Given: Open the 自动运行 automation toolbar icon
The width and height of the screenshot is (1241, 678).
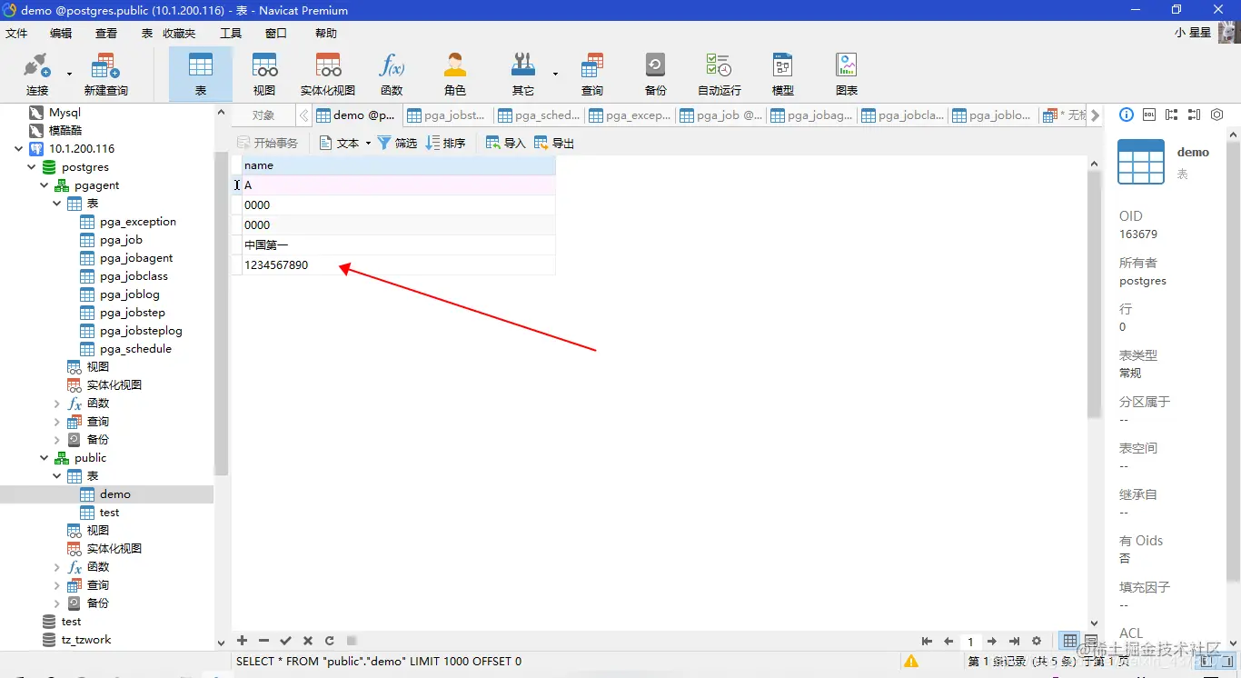Looking at the screenshot, I should coord(720,74).
